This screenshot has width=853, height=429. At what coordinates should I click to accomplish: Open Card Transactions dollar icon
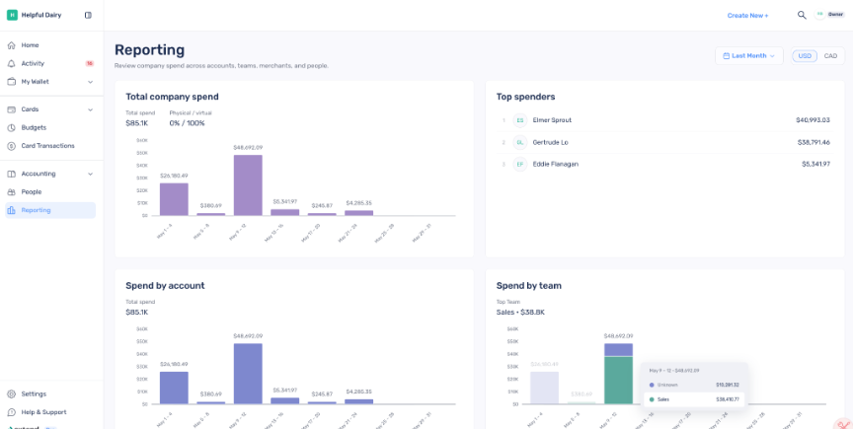(11, 146)
